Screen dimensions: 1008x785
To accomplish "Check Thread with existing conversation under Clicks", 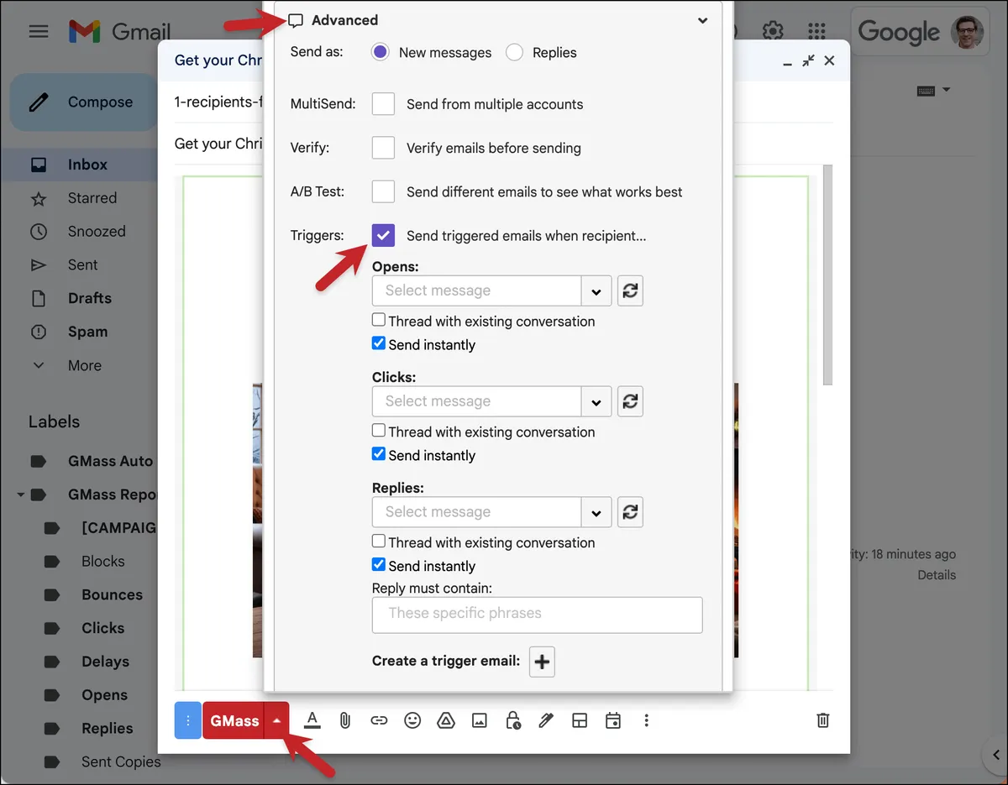I will [379, 431].
